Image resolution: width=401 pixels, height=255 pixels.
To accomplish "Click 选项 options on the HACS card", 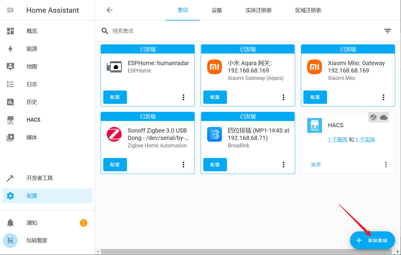I will point(316,164).
